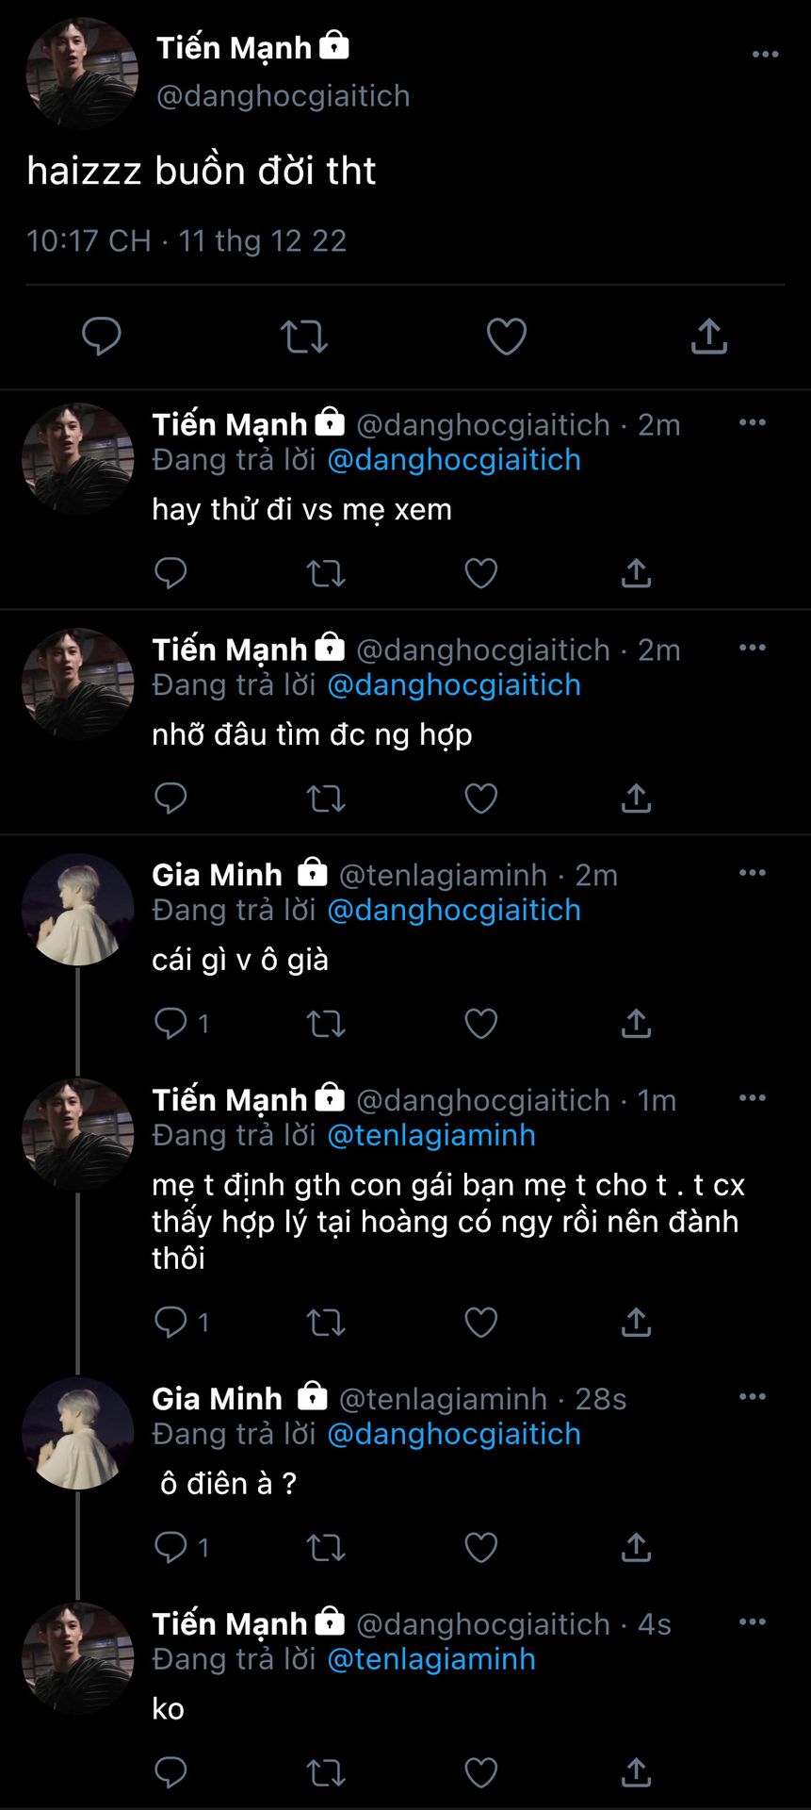Screen dimensions: 811x1810
Task: Open @danghocgiaitich mention in "hay thử đi" reply
Action: [453, 460]
